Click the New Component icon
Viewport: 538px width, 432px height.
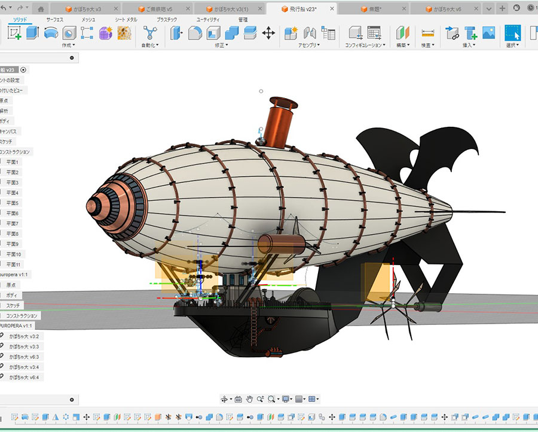pos(291,33)
